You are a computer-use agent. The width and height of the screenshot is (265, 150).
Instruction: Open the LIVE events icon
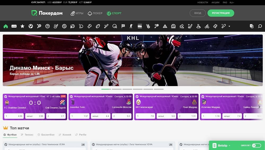pos(14,26)
